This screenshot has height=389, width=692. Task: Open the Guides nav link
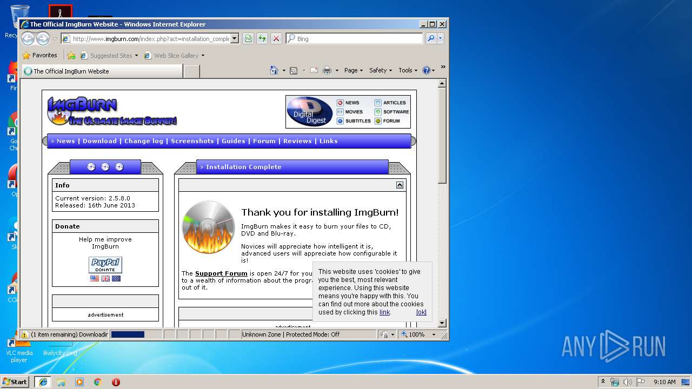pos(234,141)
